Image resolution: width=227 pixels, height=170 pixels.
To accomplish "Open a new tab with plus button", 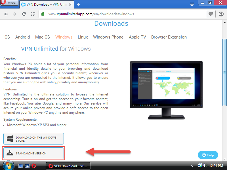I will pos(79,5).
